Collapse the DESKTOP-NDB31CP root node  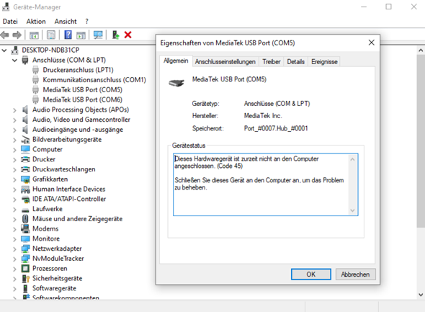[4, 50]
